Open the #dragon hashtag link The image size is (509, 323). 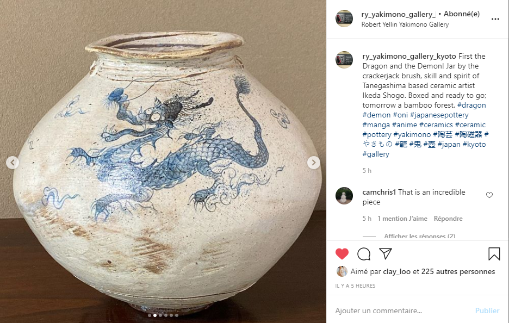[471, 105]
